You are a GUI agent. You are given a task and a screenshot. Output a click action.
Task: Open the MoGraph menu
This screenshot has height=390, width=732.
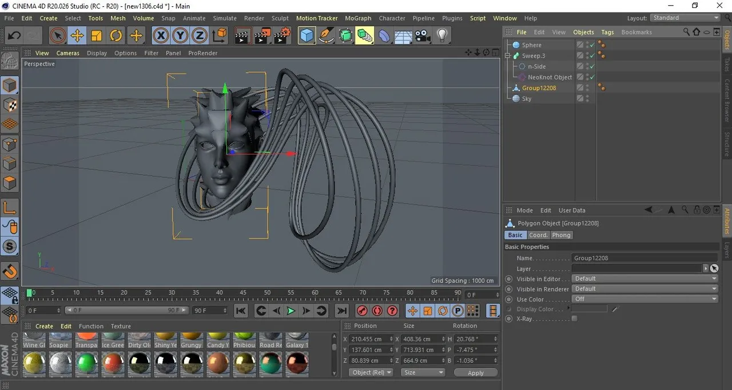tap(358, 18)
